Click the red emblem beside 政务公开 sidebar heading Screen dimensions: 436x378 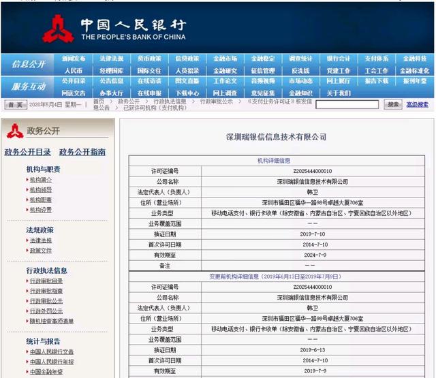15,131
